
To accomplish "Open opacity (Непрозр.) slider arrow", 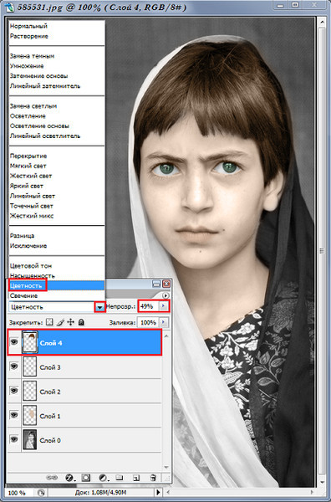I will (164, 306).
